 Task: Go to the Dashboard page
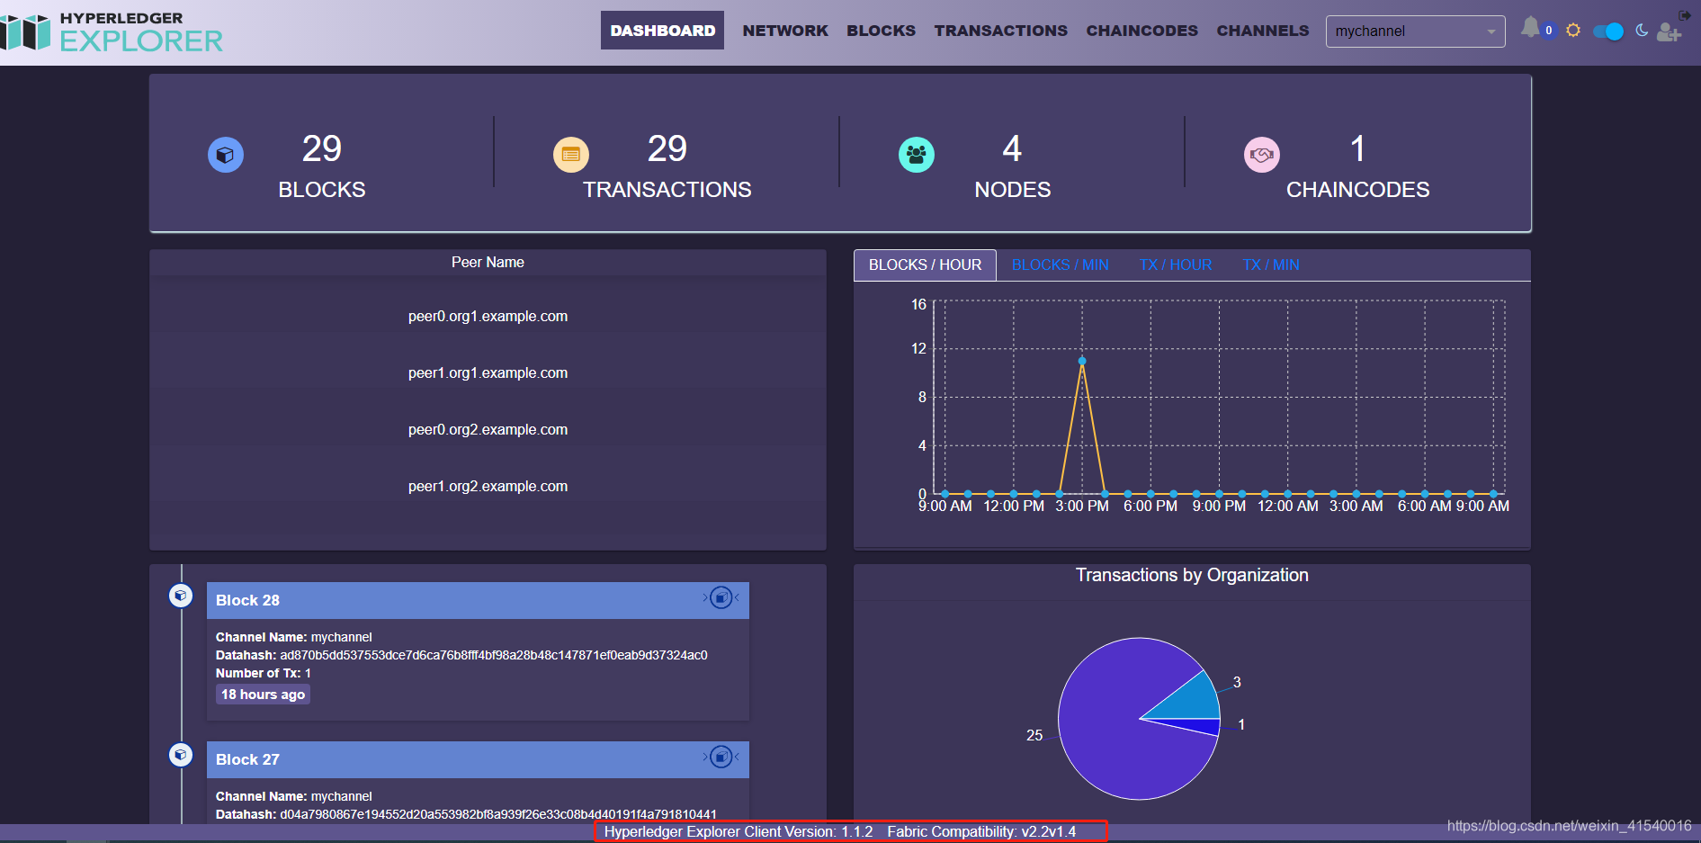[x=663, y=31]
